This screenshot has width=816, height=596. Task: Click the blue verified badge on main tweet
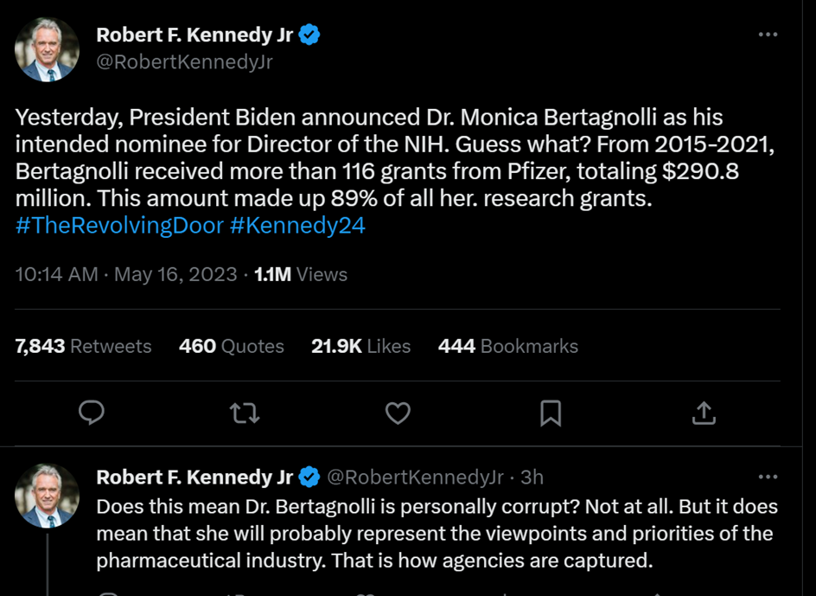point(310,35)
